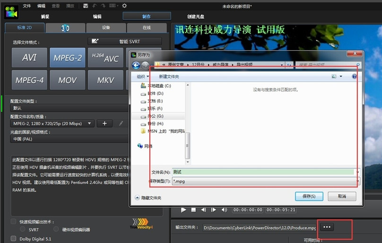The width and height of the screenshot is (382, 243).
Task: Click the back arrow in the save dialog
Action: (x=136, y=65)
